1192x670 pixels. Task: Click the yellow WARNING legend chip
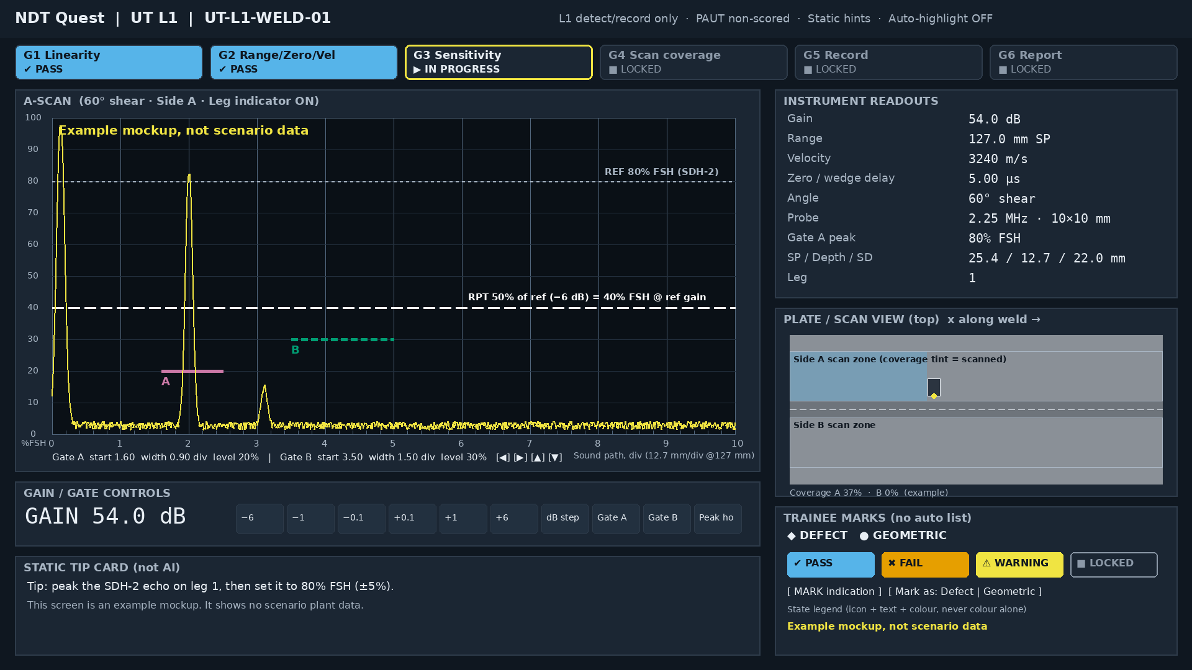(1019, 565)
